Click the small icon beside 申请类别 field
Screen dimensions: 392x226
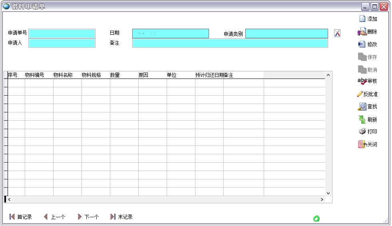[x=337, y=33]
